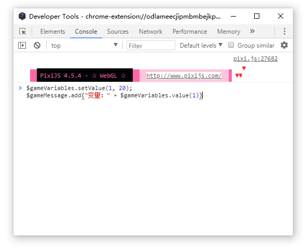
Task: Click the Developer Tools app icon in title bar
Action: (22, 16)
